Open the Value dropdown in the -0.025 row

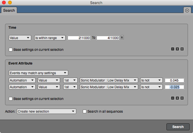click(x=49, y=87)
